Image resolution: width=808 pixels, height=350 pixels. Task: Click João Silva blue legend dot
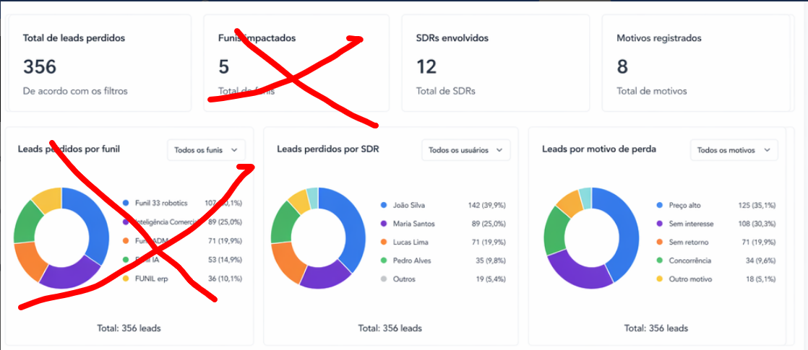click(x=383, y=205)
